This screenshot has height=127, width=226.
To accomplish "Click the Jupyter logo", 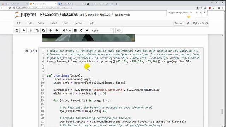I will [25, 14].
